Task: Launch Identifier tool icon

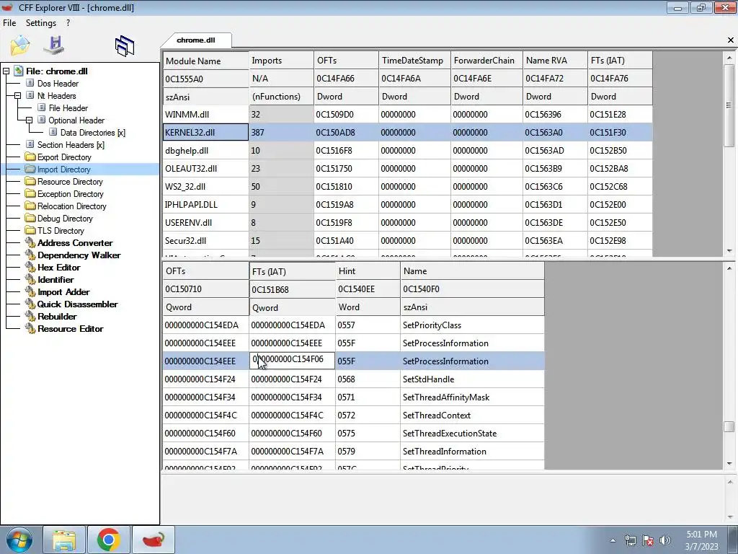Action: point(30,279)
